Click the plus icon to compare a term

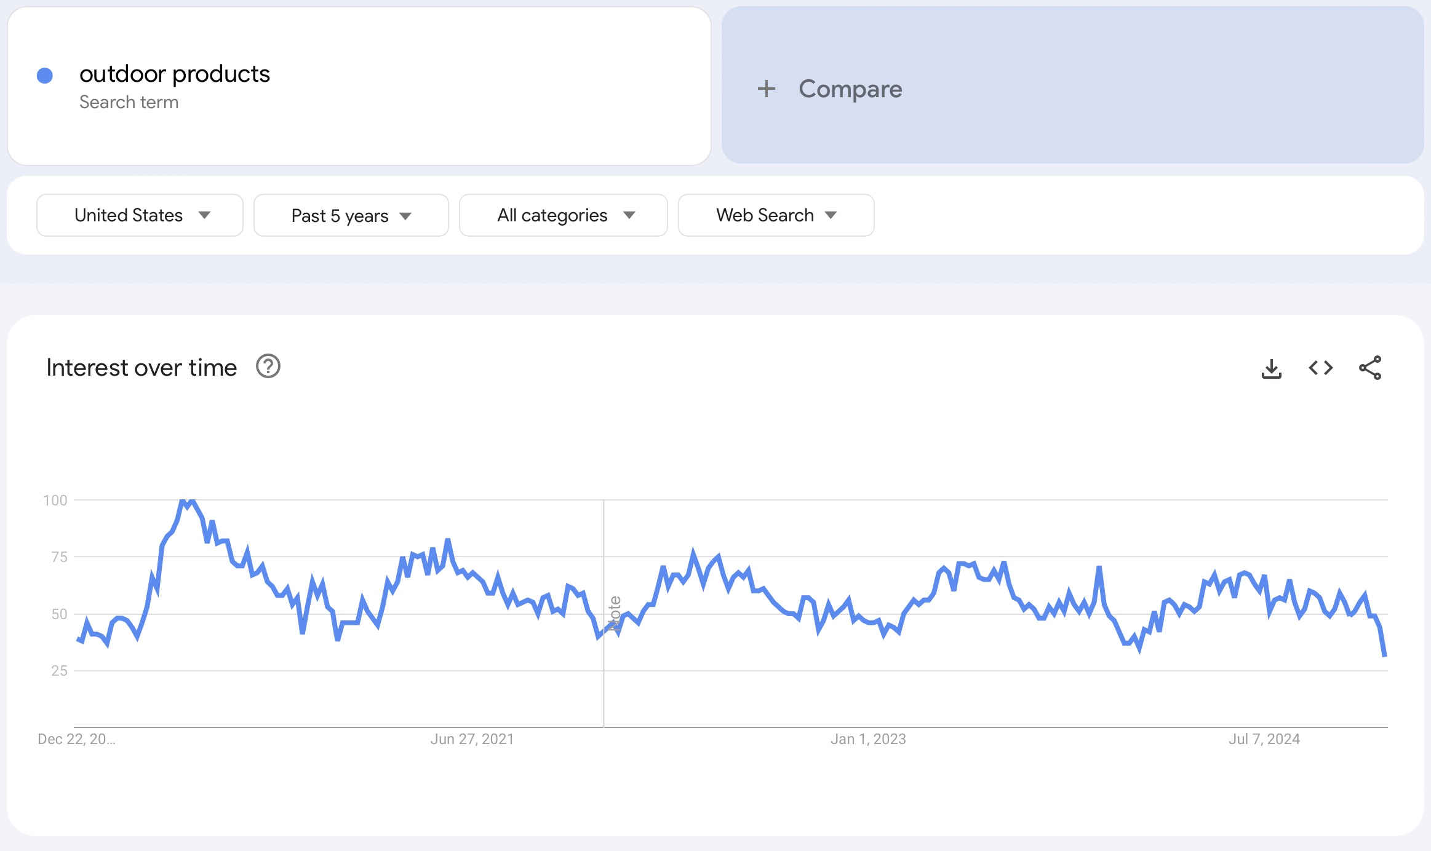click(767, 89)
